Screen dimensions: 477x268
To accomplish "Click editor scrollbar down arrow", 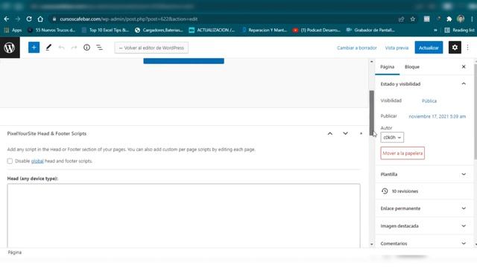I will pyautogui.click(x=372, y=244).
